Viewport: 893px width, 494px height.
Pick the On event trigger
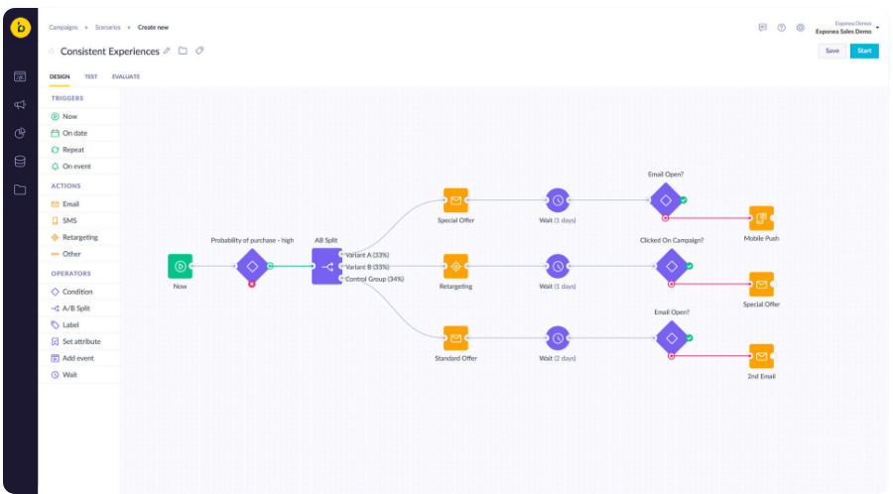pos(79,167)
